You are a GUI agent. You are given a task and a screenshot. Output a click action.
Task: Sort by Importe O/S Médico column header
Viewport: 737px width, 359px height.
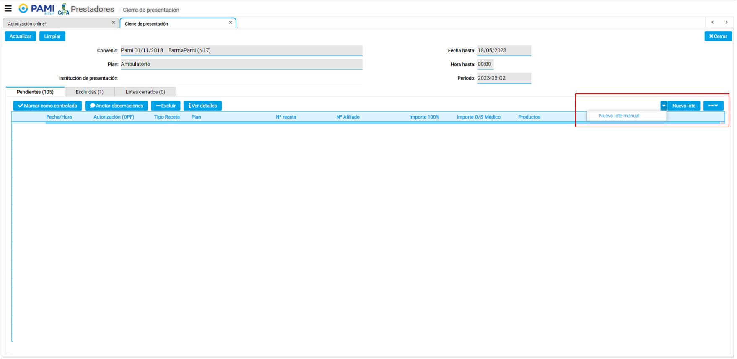pyautogui.click(x=478, y=117)
